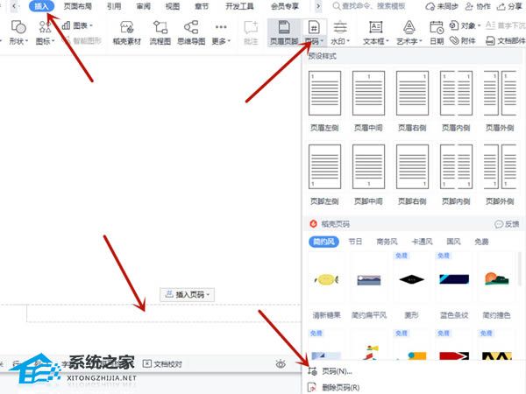Open Document Parts (文档部件)
Screen dimensions: 526x394
505,40
